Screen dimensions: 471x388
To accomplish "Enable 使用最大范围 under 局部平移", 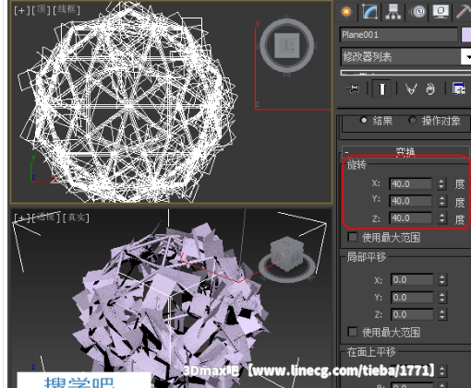I will point(353,332).
